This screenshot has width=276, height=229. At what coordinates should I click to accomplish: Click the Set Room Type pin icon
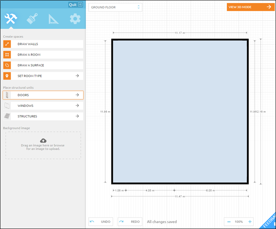7,76
